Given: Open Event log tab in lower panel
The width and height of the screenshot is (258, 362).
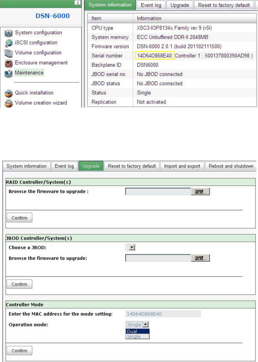Looking at the screenshot, I should [64, 166].
